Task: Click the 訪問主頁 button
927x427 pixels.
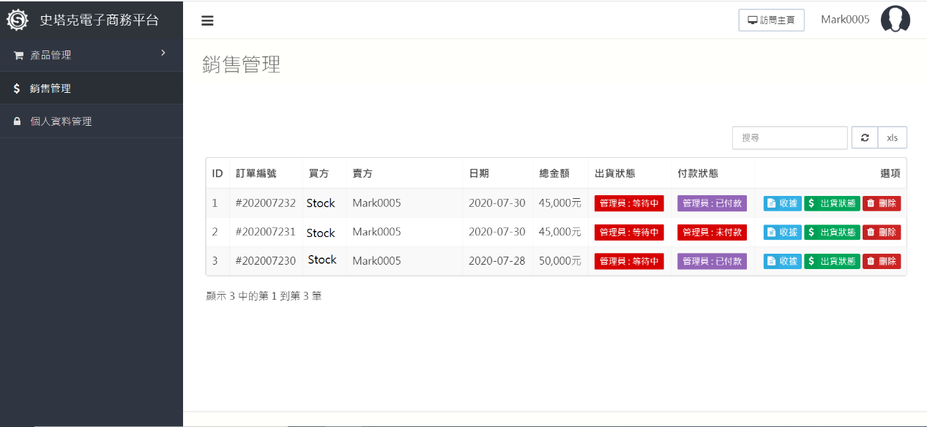Action: point(771,20)
